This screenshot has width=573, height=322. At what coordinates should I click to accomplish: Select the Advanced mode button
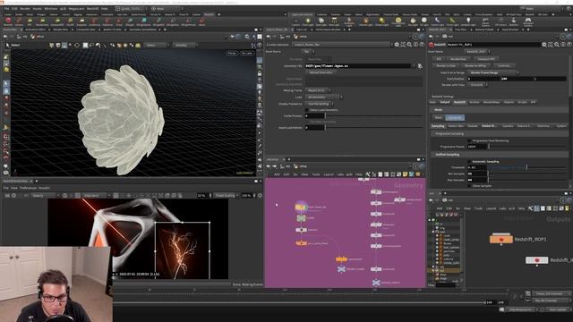coord(455,117)
